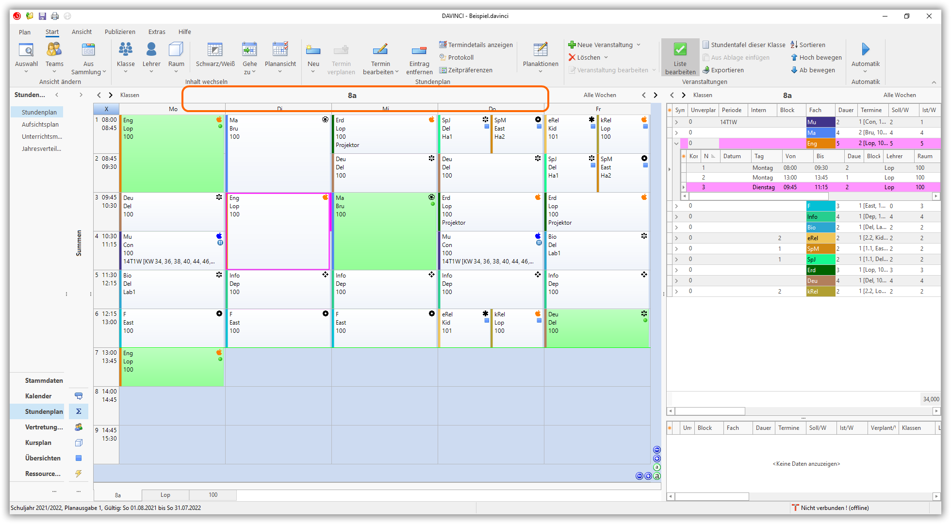The image size is (951, 524).
Task: Open the Raum view icon
Action: point(176,50)
